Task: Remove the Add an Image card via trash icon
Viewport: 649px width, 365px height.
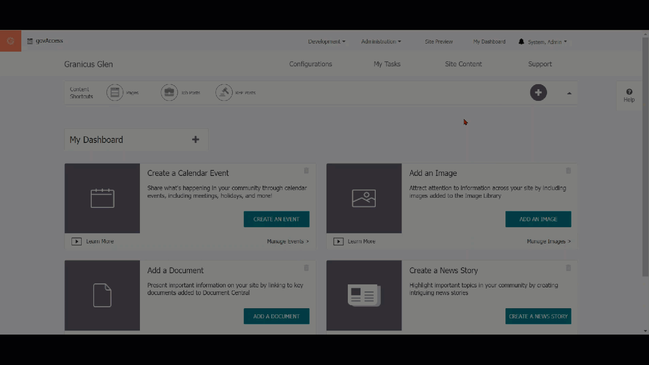Action: click(x=568, y=171)
